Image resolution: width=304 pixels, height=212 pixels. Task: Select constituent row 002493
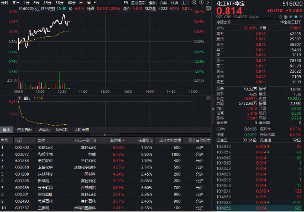tap(106, 201)
